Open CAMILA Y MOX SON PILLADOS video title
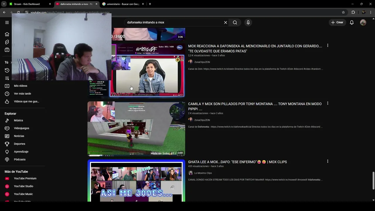 tap(255, 106)
